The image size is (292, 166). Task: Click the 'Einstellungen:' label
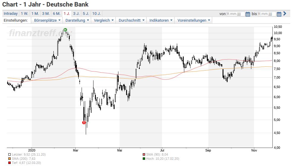point(16,20)
